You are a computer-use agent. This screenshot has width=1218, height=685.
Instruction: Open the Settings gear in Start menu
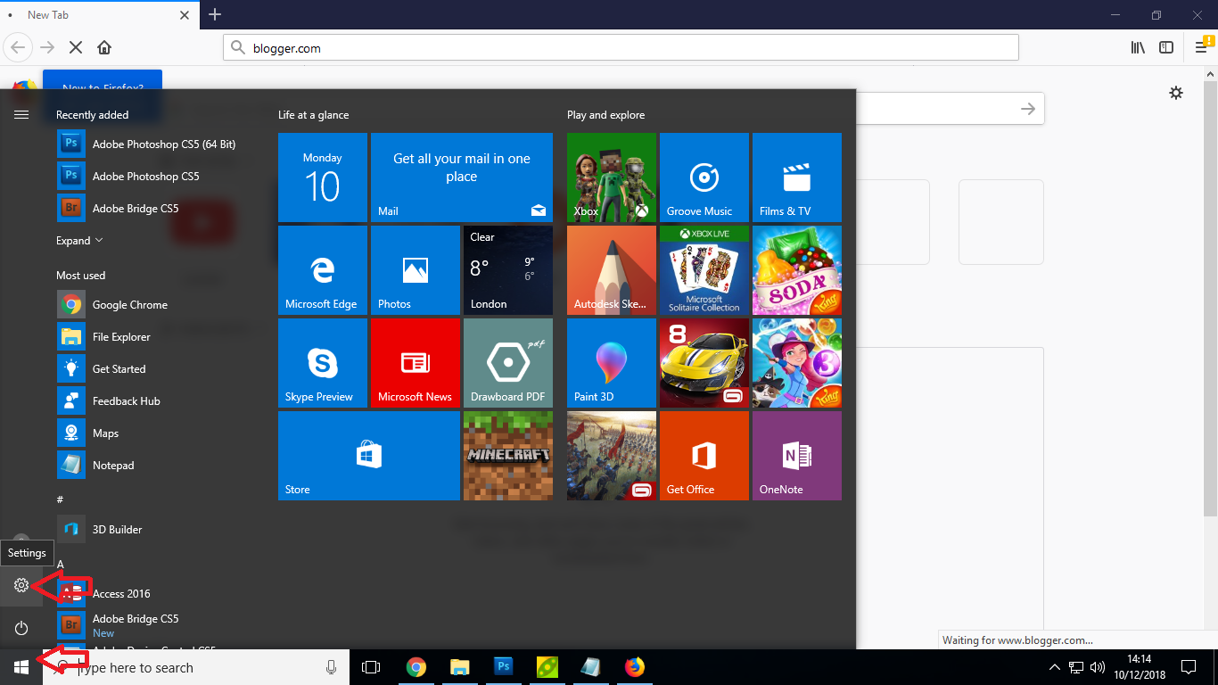pyautogui.click(x=21, y=585)
